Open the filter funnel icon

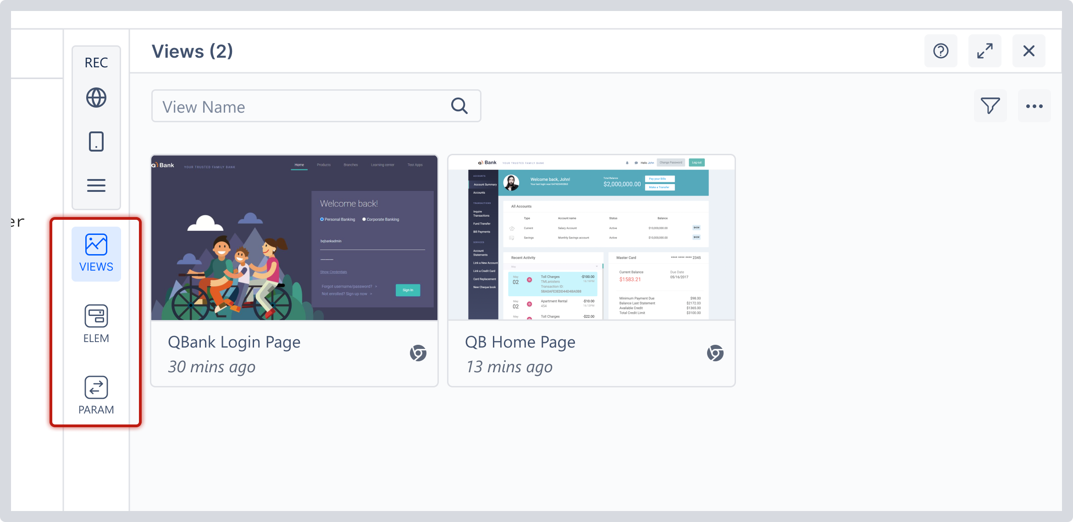(990, 106)
